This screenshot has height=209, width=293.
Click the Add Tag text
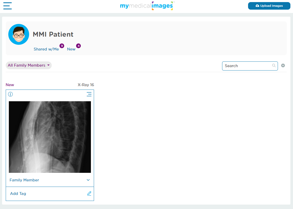[18, 194]
